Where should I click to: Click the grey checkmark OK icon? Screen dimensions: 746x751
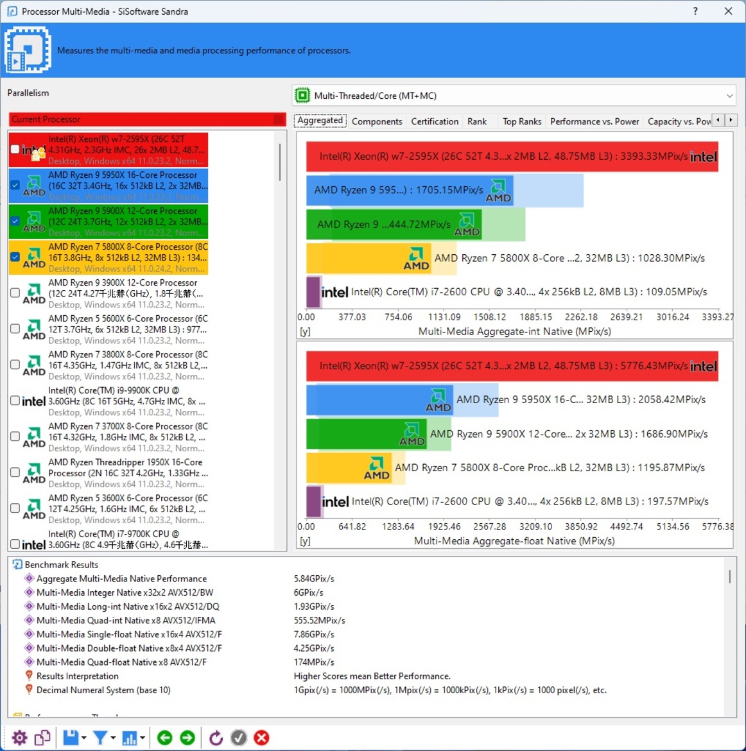[x=239, y=738]
